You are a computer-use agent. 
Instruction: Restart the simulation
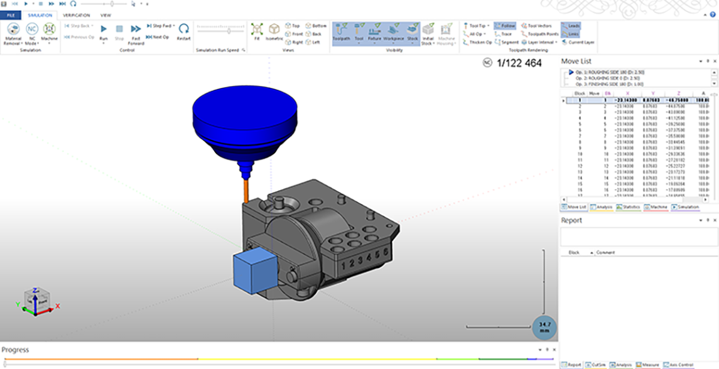point(183,31)
